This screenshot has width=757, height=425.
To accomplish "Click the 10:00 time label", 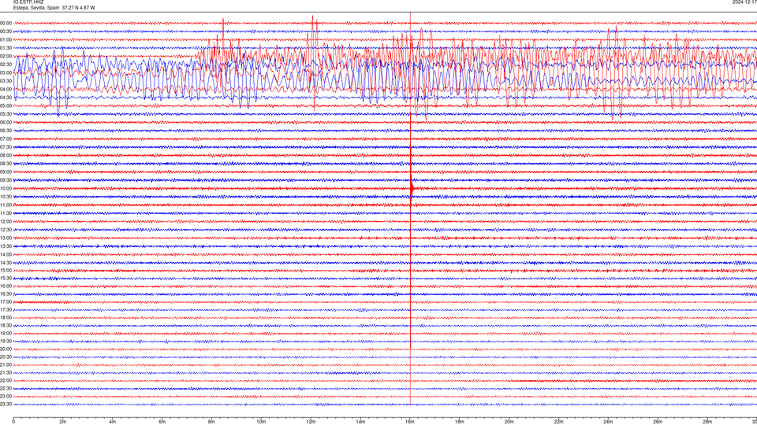I will [6, 188].
